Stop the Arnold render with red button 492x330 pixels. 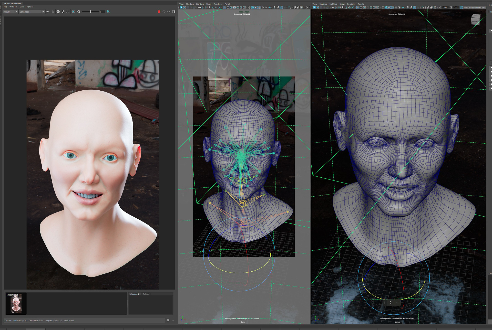pos(159,12)
